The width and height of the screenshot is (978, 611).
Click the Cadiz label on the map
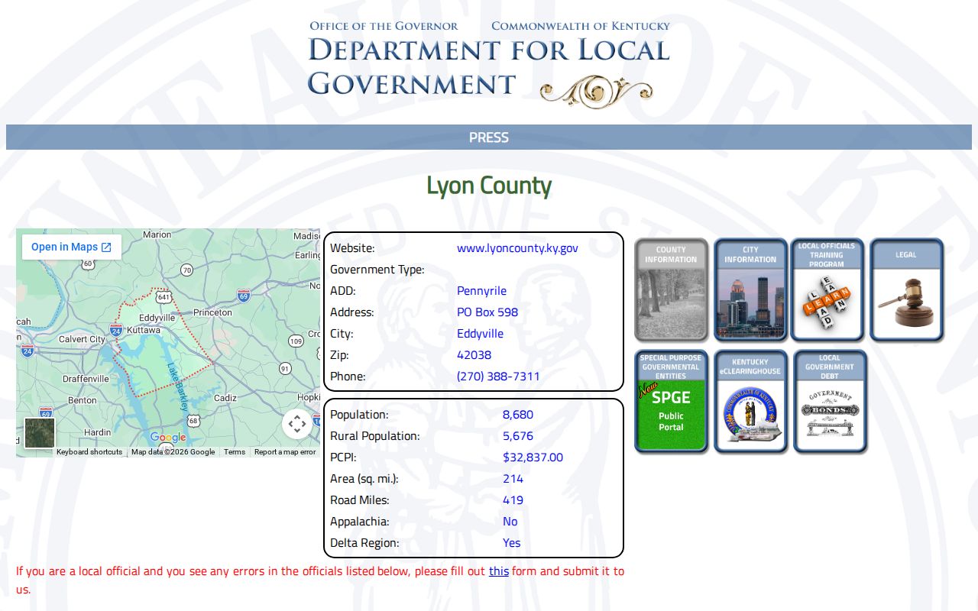pyautogui.click(x=225, y=398)
